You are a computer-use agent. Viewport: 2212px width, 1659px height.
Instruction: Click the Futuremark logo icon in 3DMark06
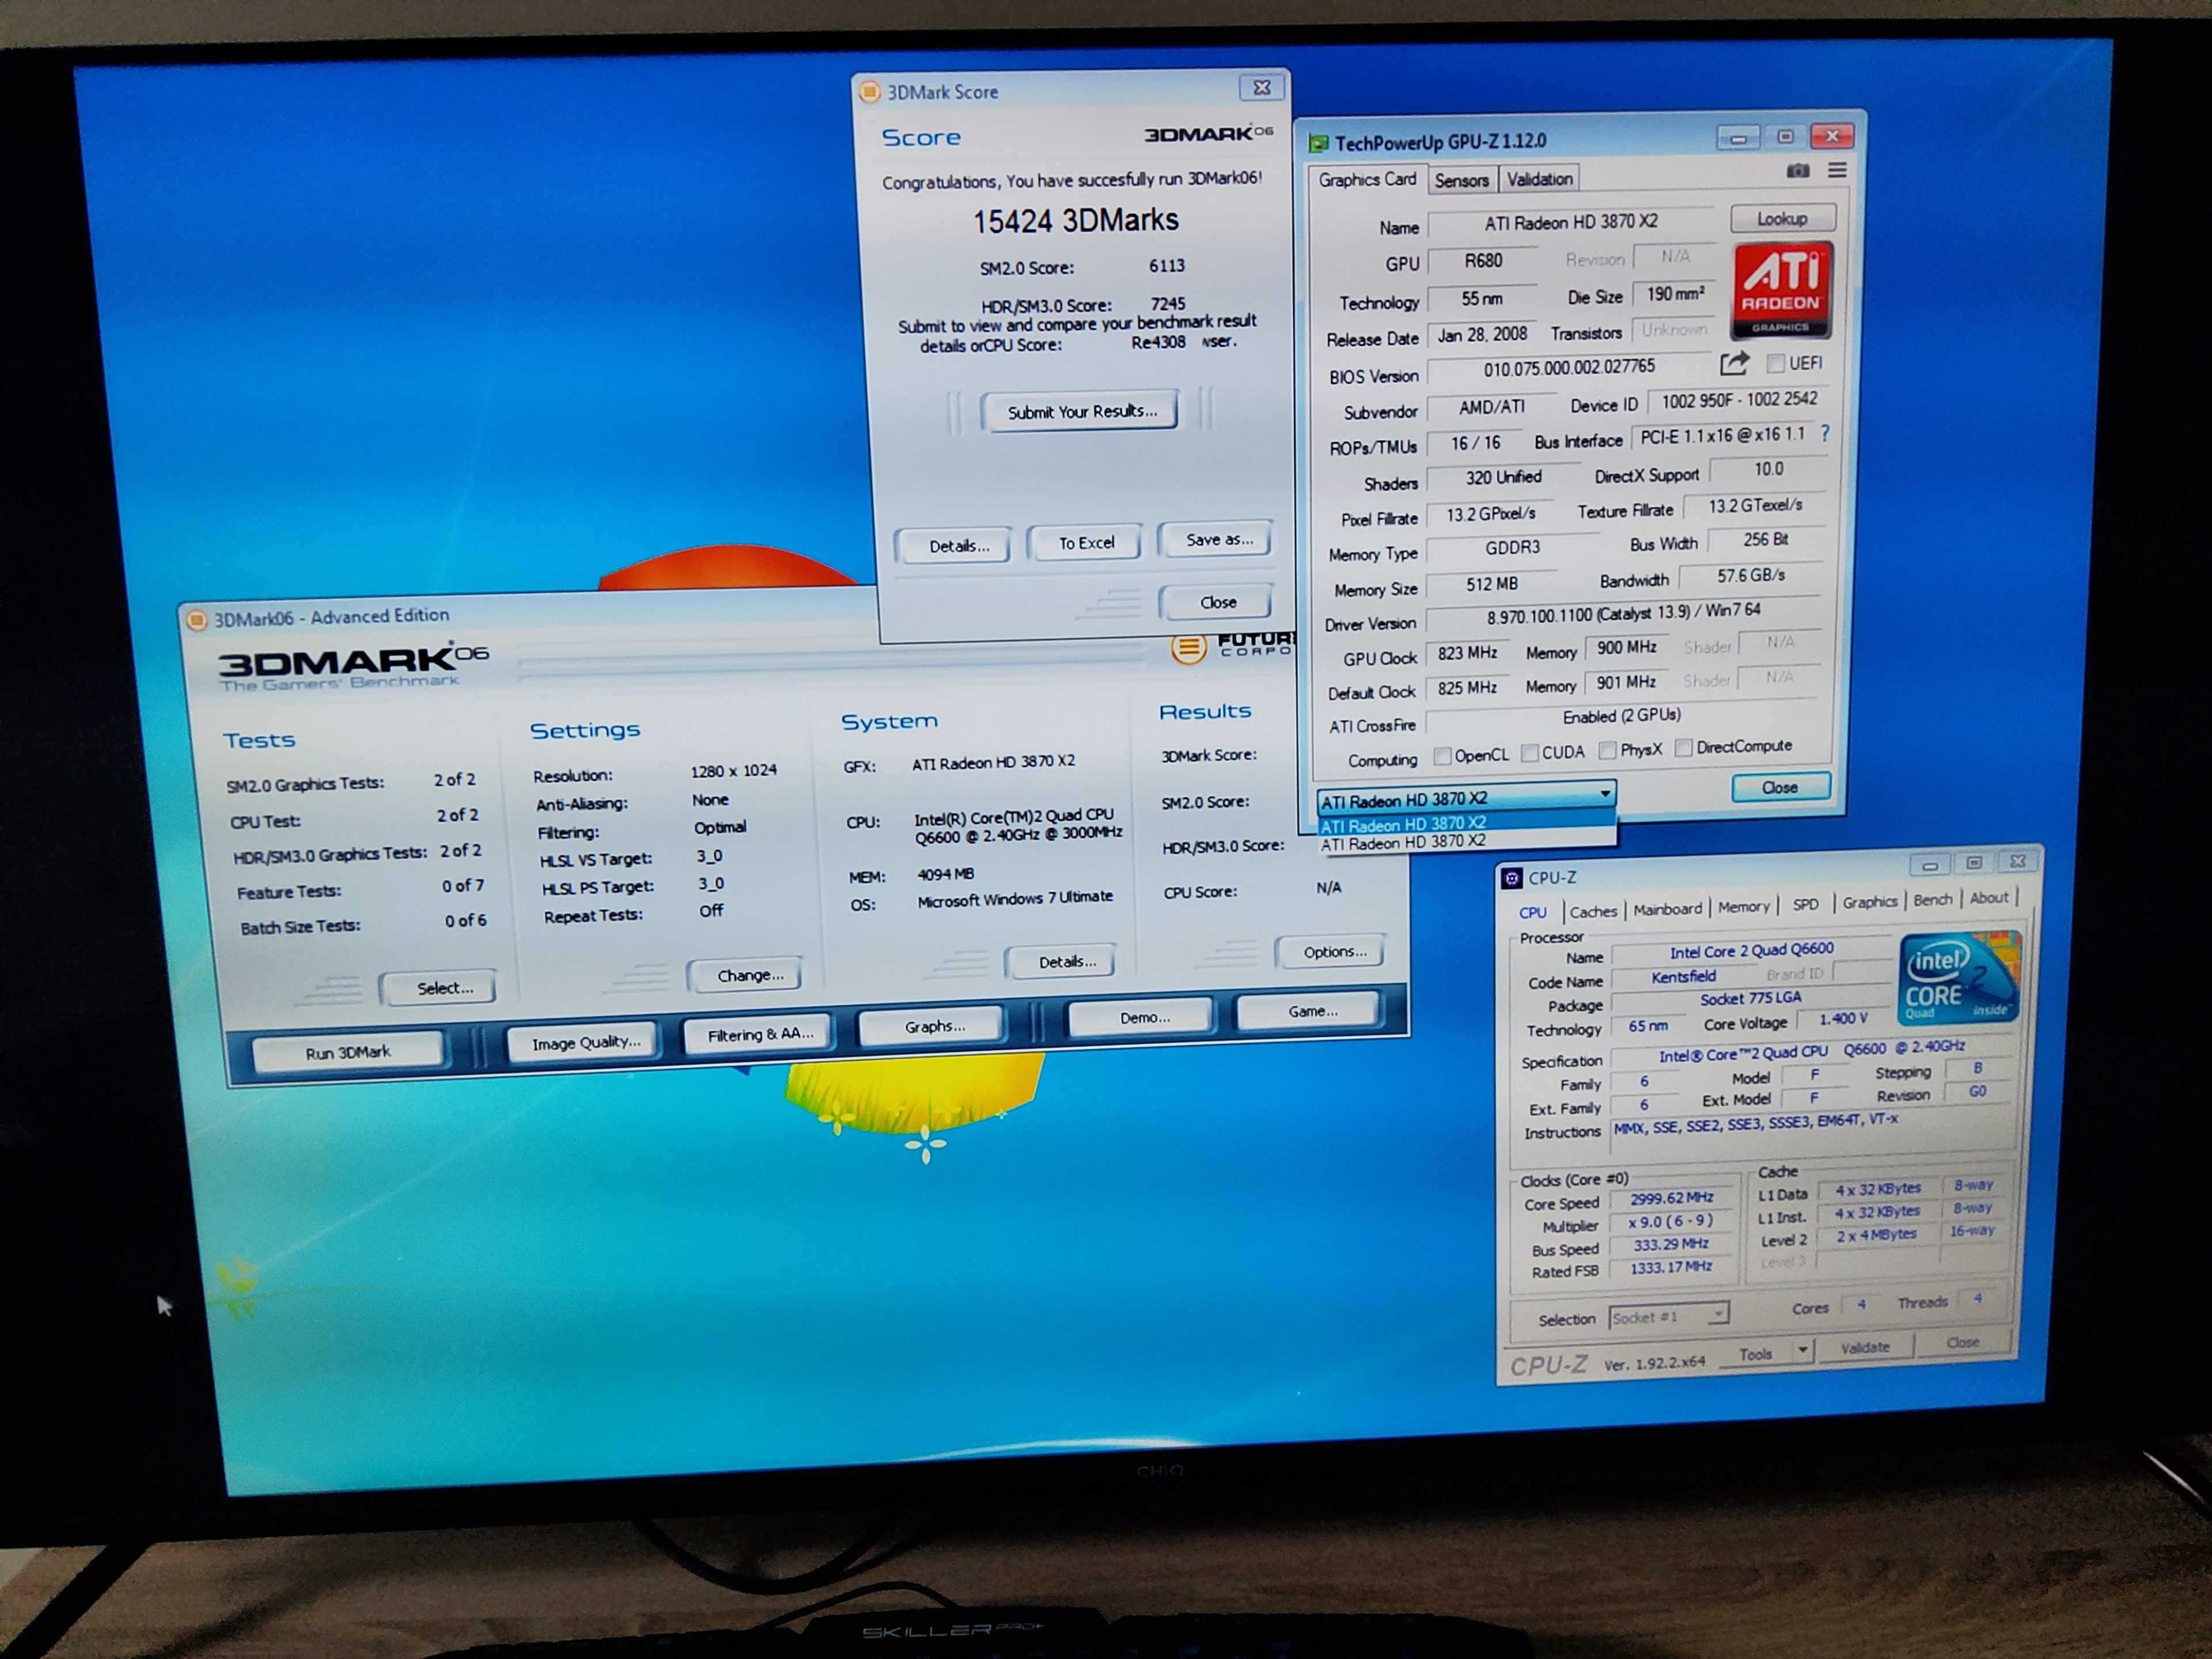click(1188, 648)
